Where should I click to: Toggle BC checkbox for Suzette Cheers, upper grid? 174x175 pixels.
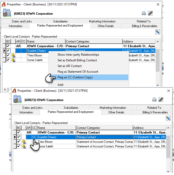tap(8, 51)
